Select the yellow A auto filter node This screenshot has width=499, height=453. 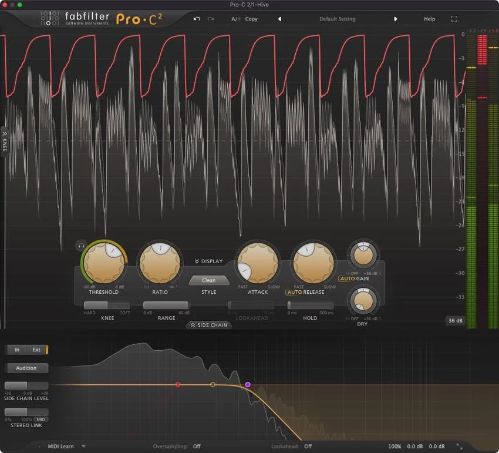[213, 385]
